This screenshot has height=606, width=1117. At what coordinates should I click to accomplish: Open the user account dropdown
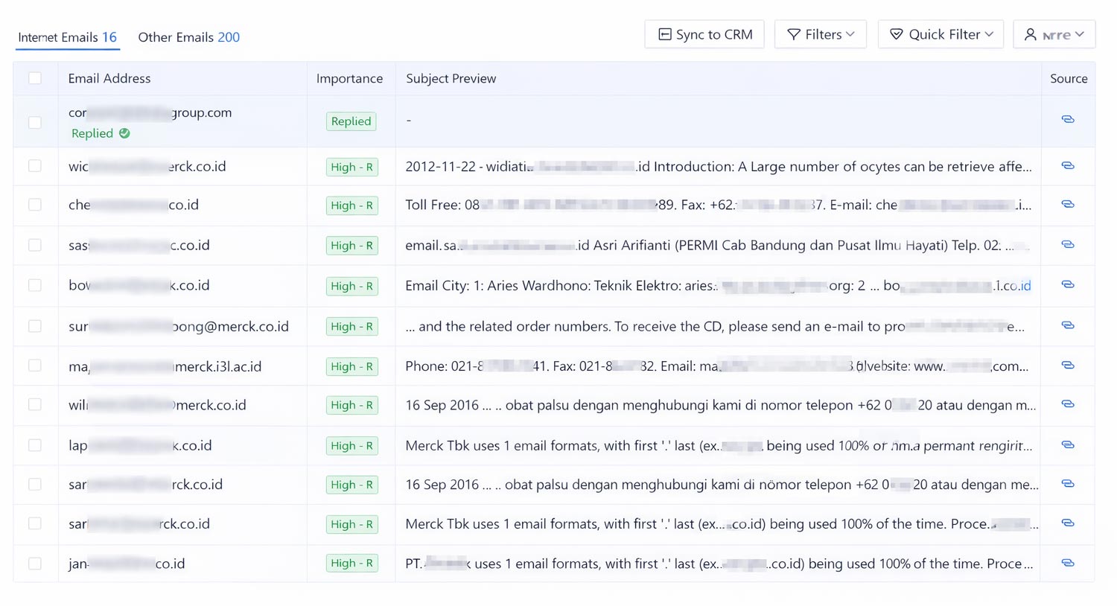click(1054, 34)
